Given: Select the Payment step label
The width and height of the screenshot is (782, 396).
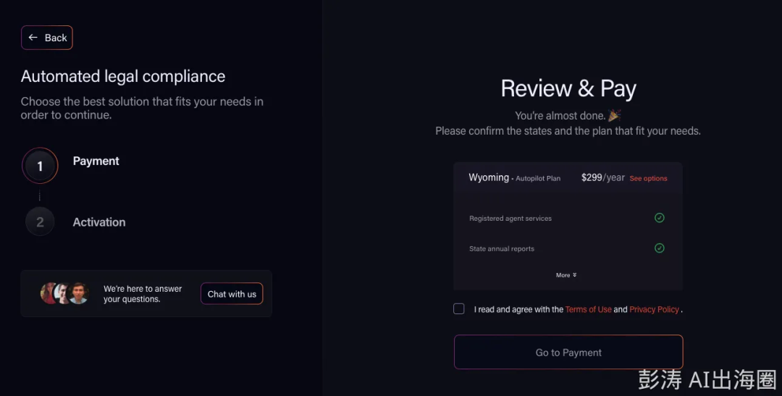Looking at the screenshot, I should [96, 161].
